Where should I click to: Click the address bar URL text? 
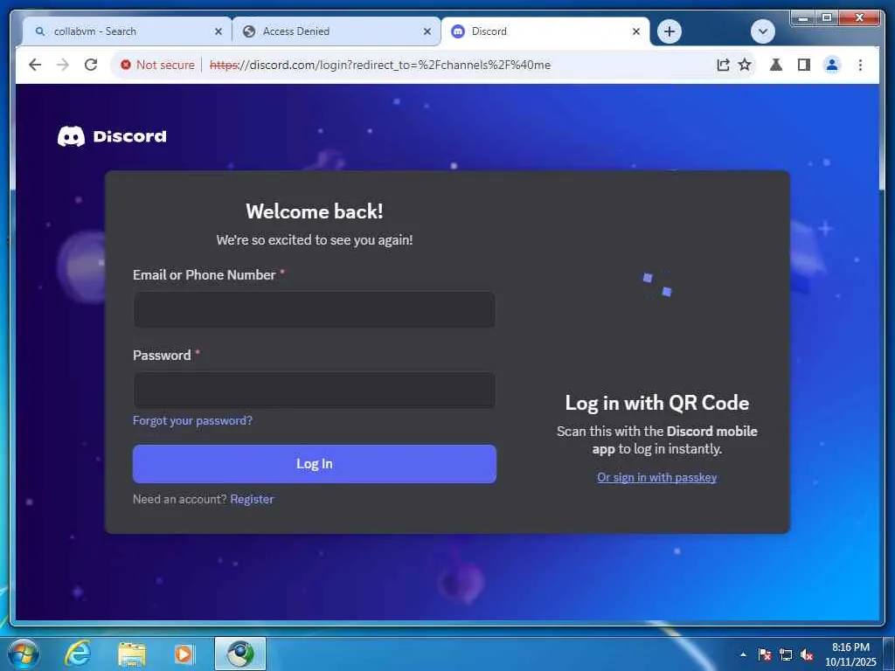pos(379,65)
